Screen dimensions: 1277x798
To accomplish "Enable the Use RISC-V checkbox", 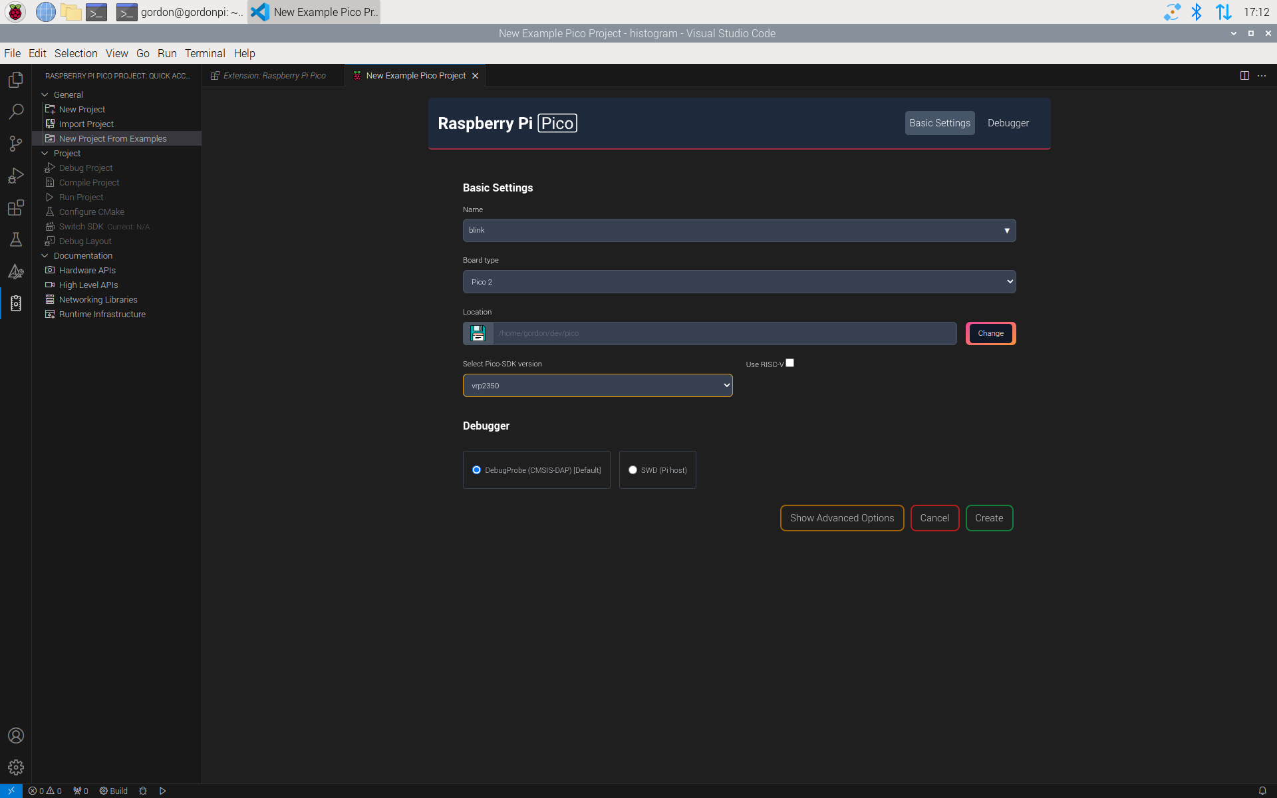I will click(x=790, y=362).
